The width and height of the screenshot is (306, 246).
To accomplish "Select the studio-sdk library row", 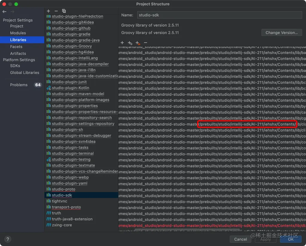I will [x=81, y=195].
